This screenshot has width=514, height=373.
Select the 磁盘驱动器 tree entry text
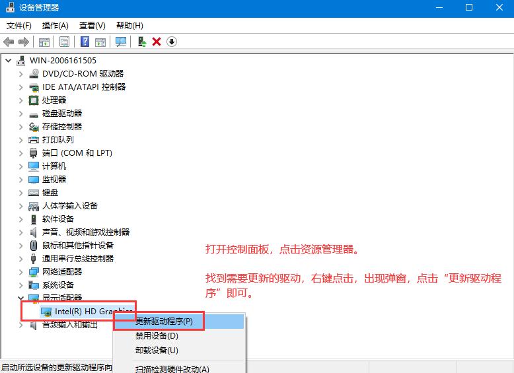[62, 114]
